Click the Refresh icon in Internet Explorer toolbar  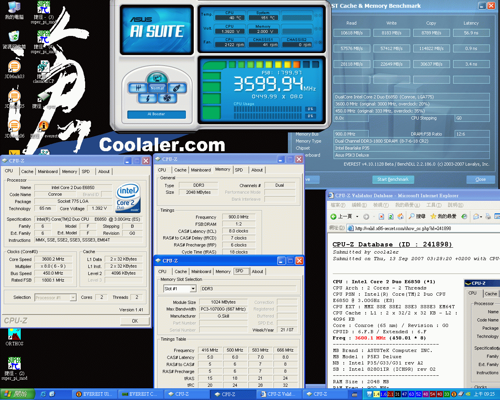pos(391,216)
